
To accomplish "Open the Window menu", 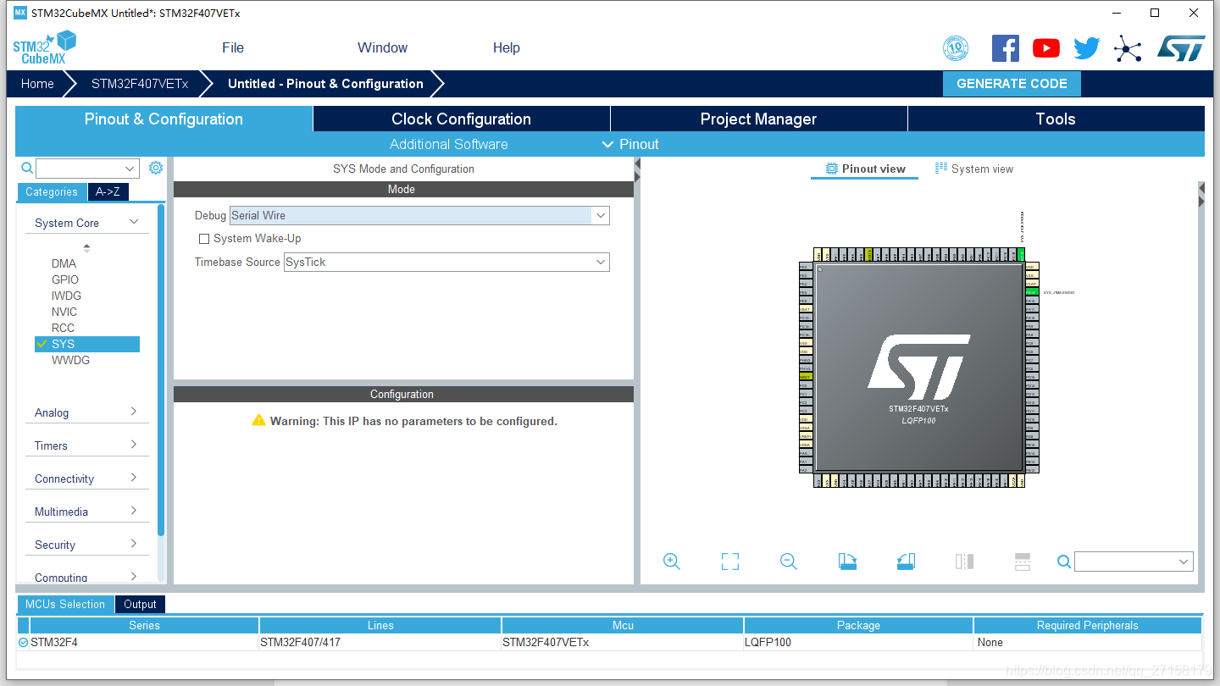I will 382,47.
